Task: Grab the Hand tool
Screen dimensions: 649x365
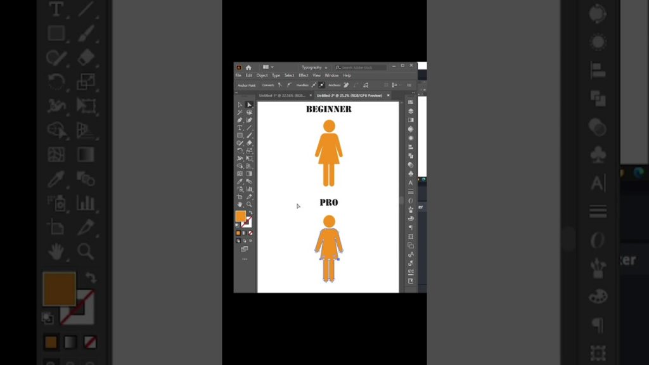Action: point(240,205)
